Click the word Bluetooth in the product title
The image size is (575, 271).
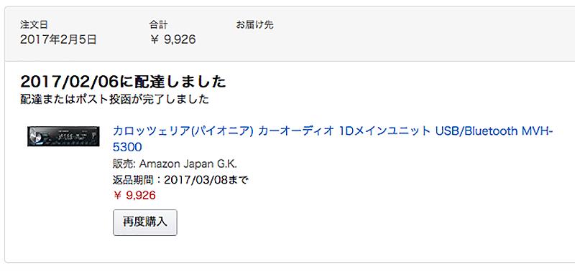pos(487,131)
